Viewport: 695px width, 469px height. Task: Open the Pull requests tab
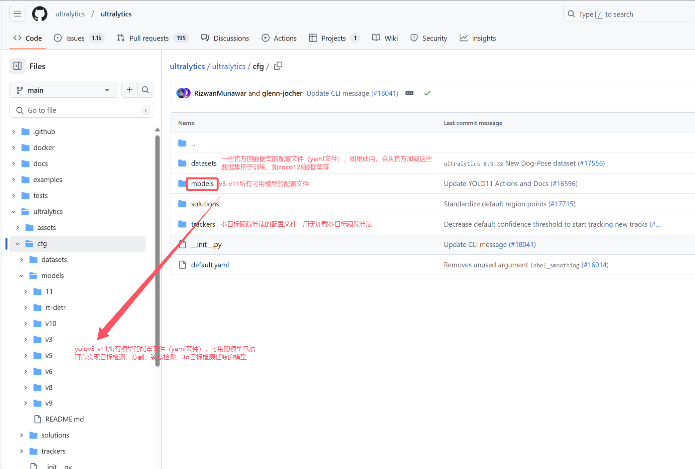[153, 38]
